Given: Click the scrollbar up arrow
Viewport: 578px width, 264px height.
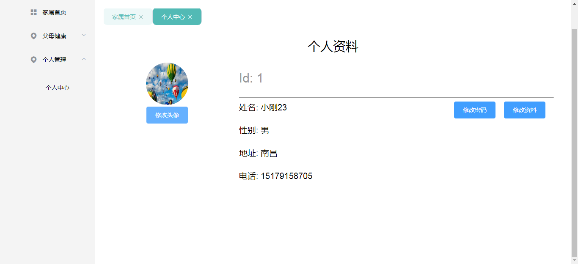Looking at the screenshot, I should (574, 3).
